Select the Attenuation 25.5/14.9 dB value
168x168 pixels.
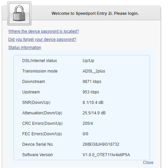click(94, 113)
